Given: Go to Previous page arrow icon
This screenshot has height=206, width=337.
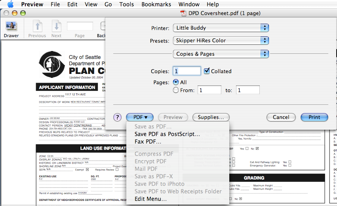Looking at the screenshot, I should click(x=37, y=26).
